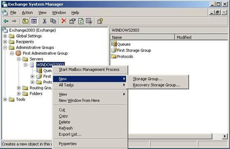
Task: Select New in the context menu
Action: click(90, 79)
